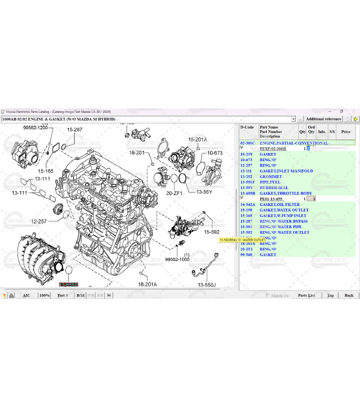Click the 100% zoom button

(x=45, y=296)
